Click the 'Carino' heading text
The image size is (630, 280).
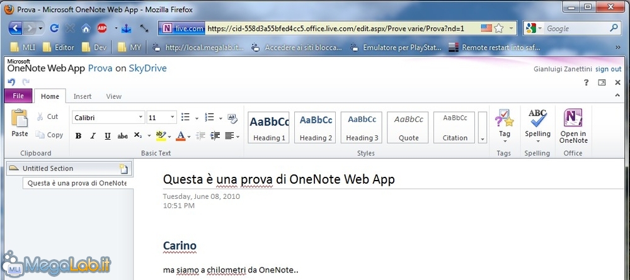180,245
